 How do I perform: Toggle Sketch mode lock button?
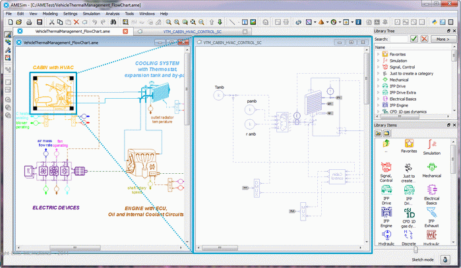coord(446,259)
